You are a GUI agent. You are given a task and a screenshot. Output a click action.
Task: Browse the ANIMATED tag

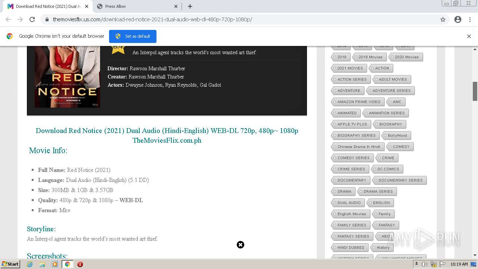pos(346,113)
